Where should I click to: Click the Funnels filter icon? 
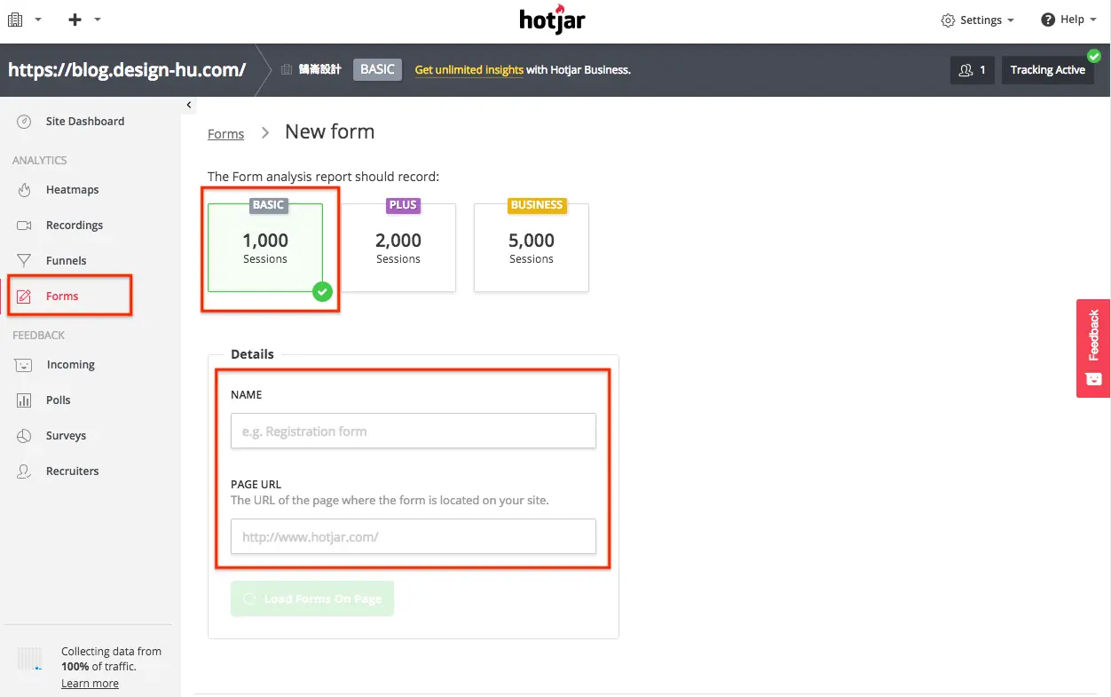tap(24, 260)
